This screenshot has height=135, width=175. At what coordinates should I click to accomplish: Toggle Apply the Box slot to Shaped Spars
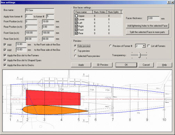click(x=5, y=60)
